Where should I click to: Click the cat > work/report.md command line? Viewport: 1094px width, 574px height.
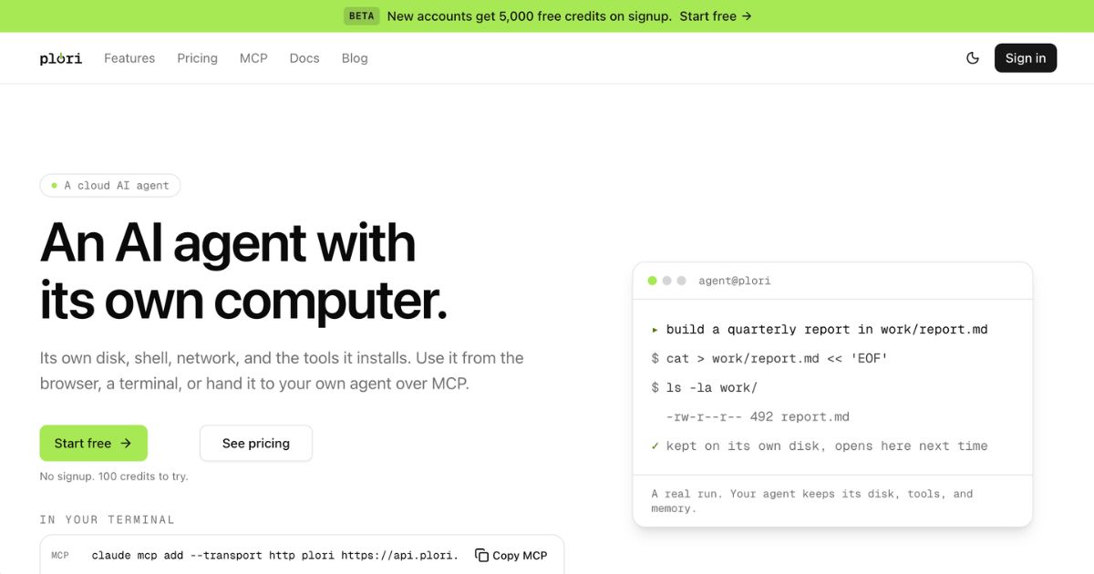click(x=769, y=359)
